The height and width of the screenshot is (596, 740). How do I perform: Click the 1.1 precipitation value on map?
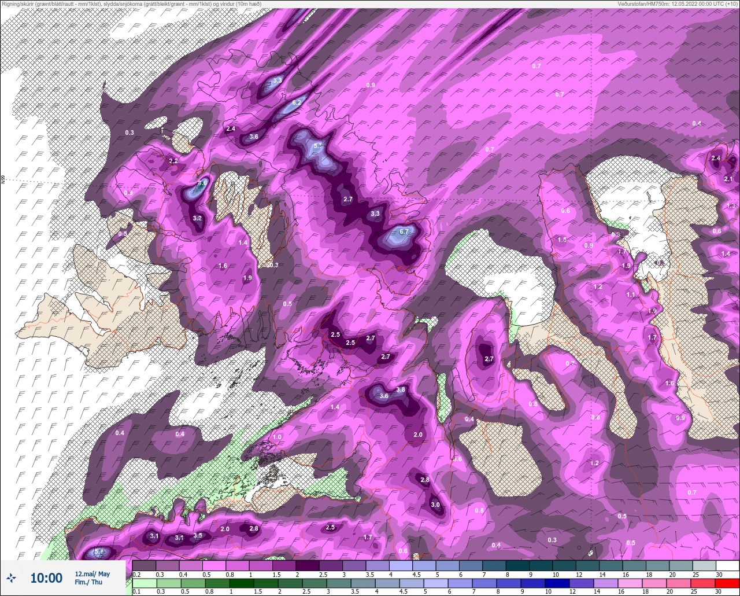(631, 295)
